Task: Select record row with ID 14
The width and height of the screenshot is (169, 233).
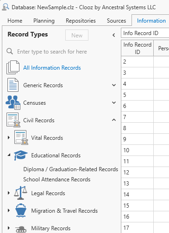Action: point(145,194)
